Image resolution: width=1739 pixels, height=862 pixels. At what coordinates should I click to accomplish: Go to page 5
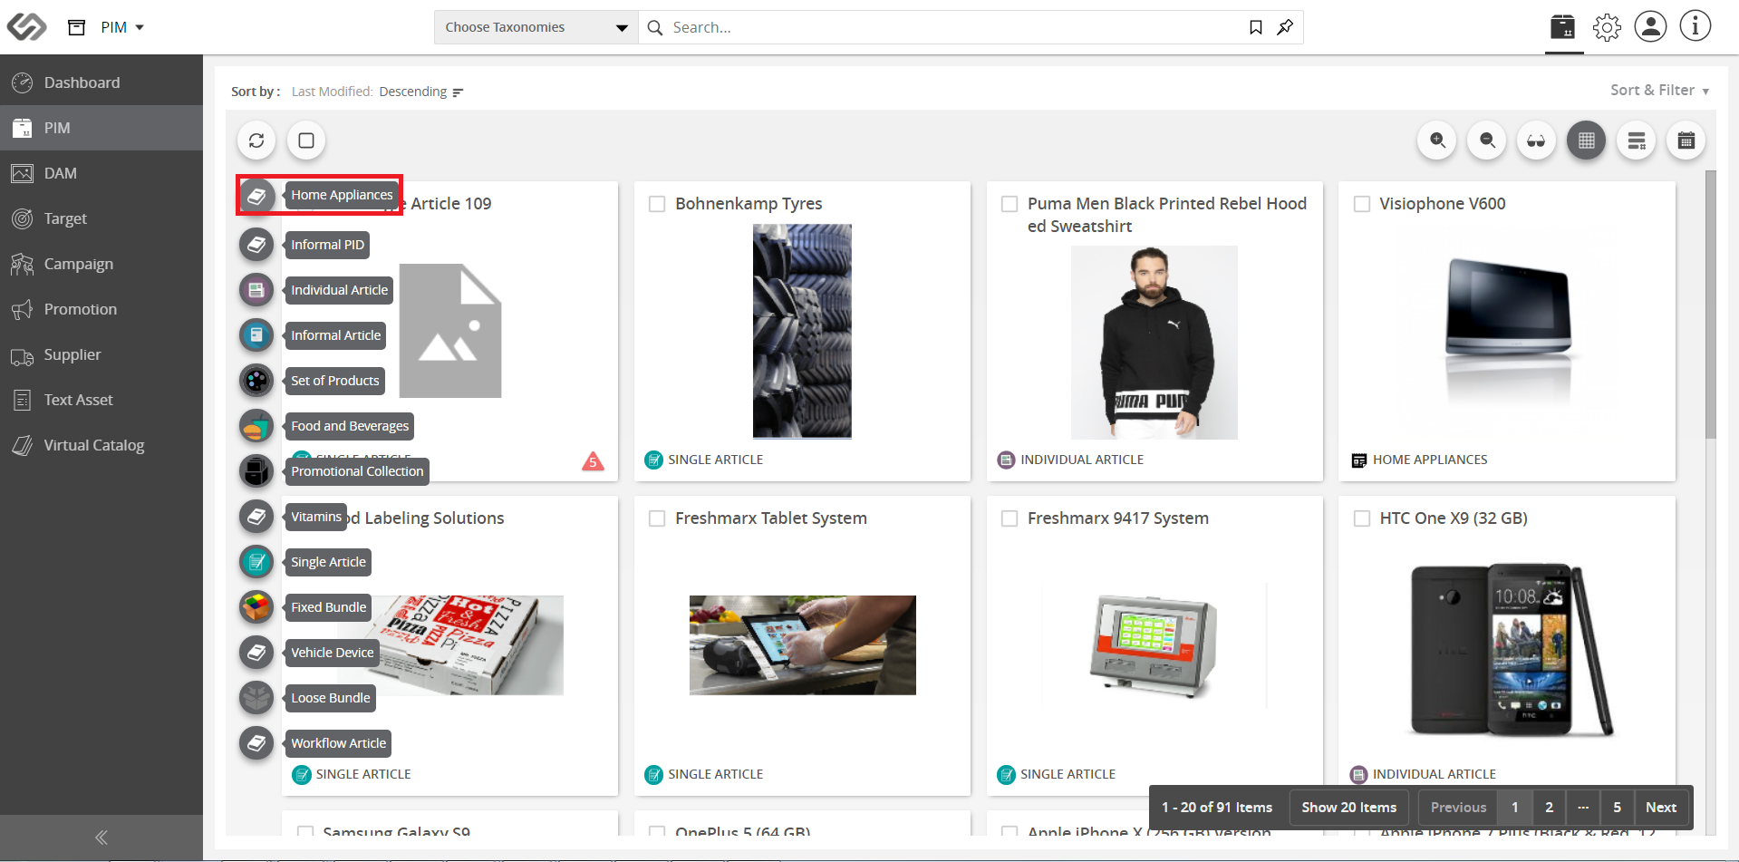[x=1617, y=808]
